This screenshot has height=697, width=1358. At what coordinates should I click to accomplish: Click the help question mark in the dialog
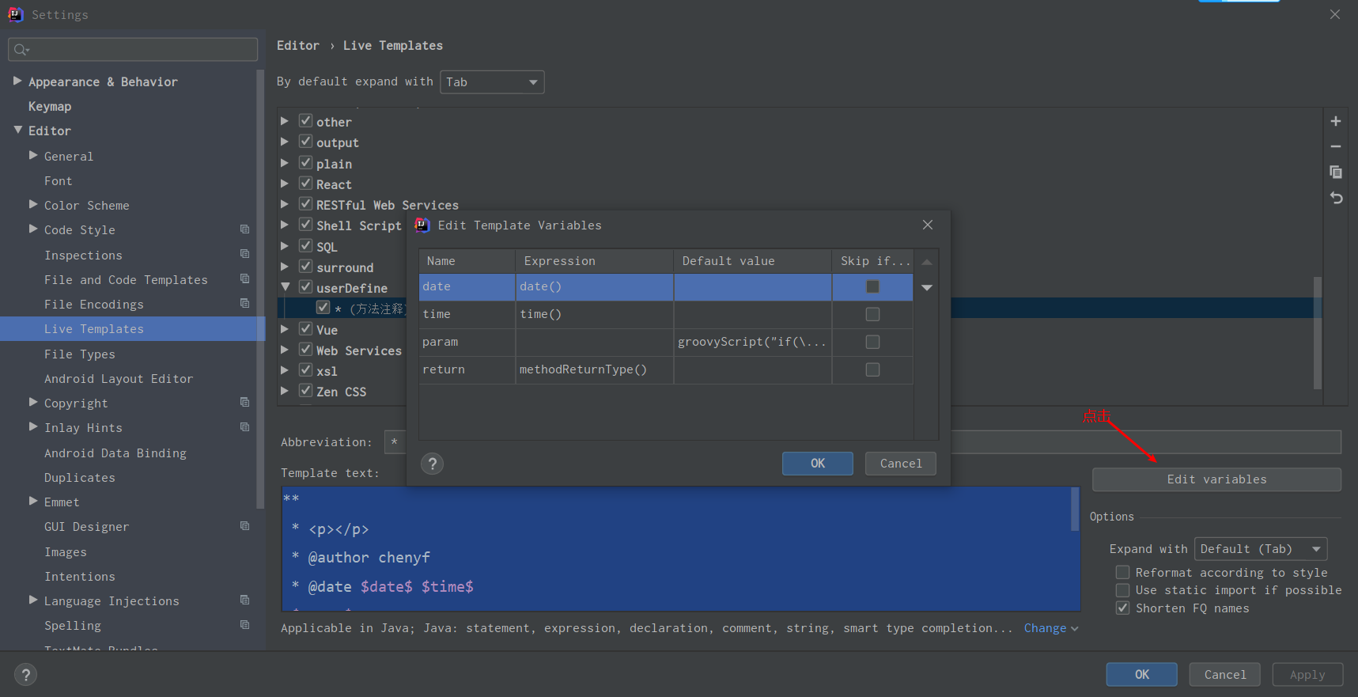[432, 464]
